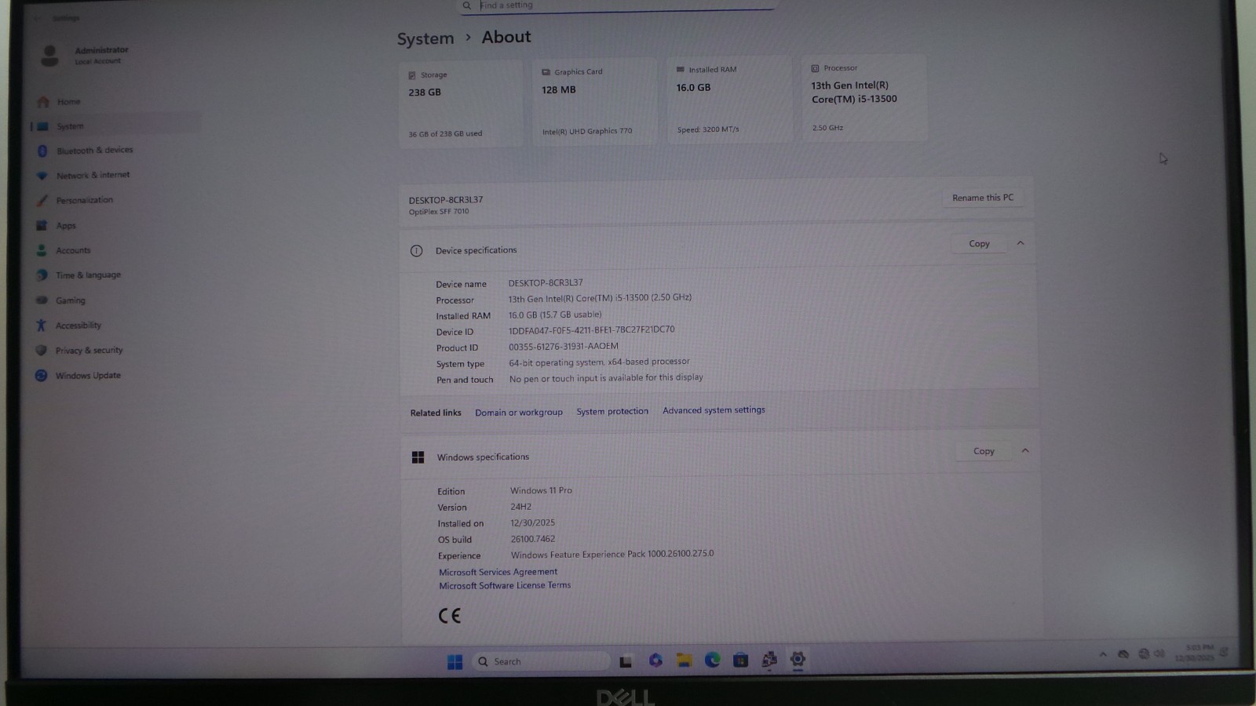
Task: Open Advanced system settings link
Action: [714, 410]
